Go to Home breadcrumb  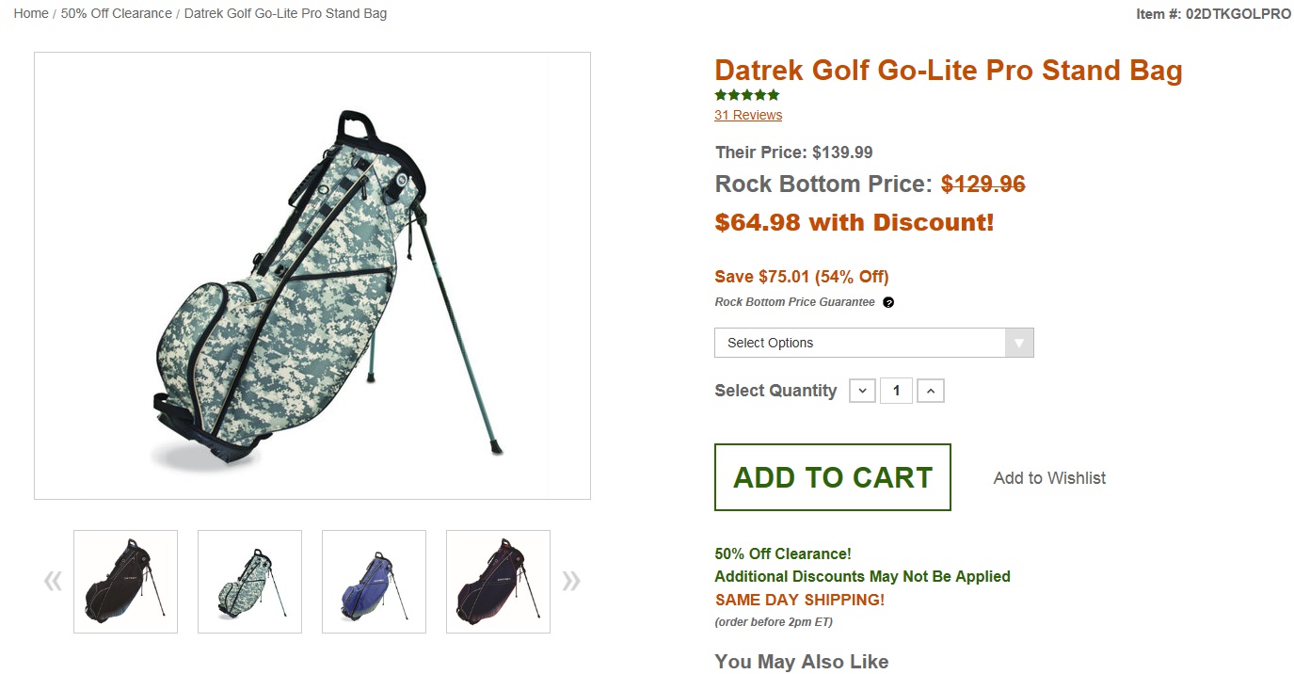tap(31, 13)
